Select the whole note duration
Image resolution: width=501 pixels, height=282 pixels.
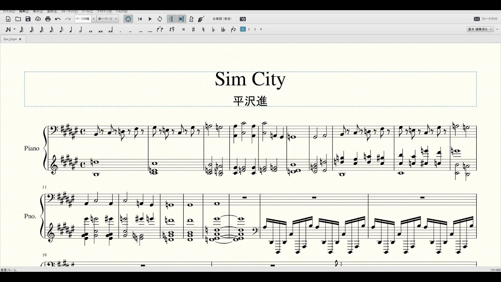pos(90,31)
